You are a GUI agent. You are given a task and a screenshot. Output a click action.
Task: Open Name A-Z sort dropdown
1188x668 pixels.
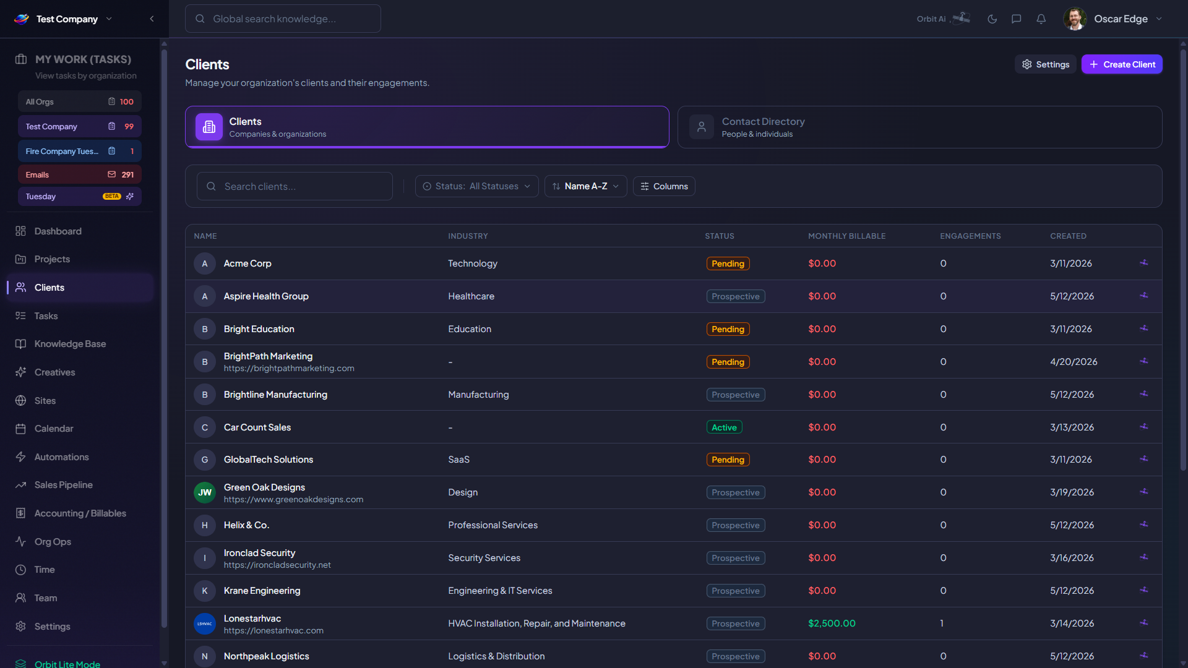pyautogui.click(x=585, y=186)
